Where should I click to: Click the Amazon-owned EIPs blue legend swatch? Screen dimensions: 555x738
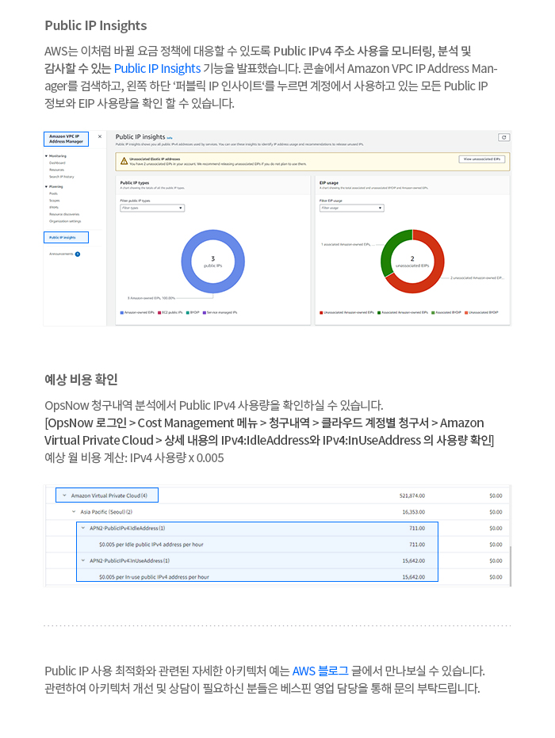tap(121, 312)
